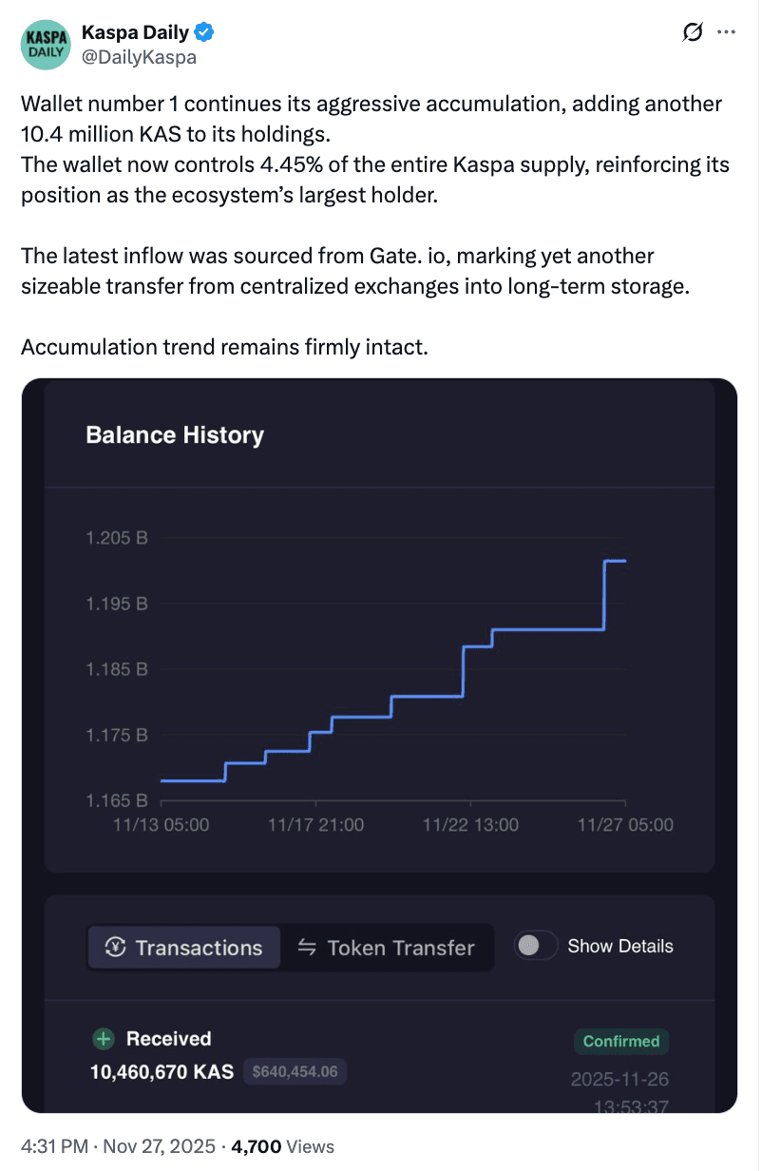The width and height of the screenshot is (781, 1171).
Task: Click the green plus Received icon
Action: tap(102, 1039)
